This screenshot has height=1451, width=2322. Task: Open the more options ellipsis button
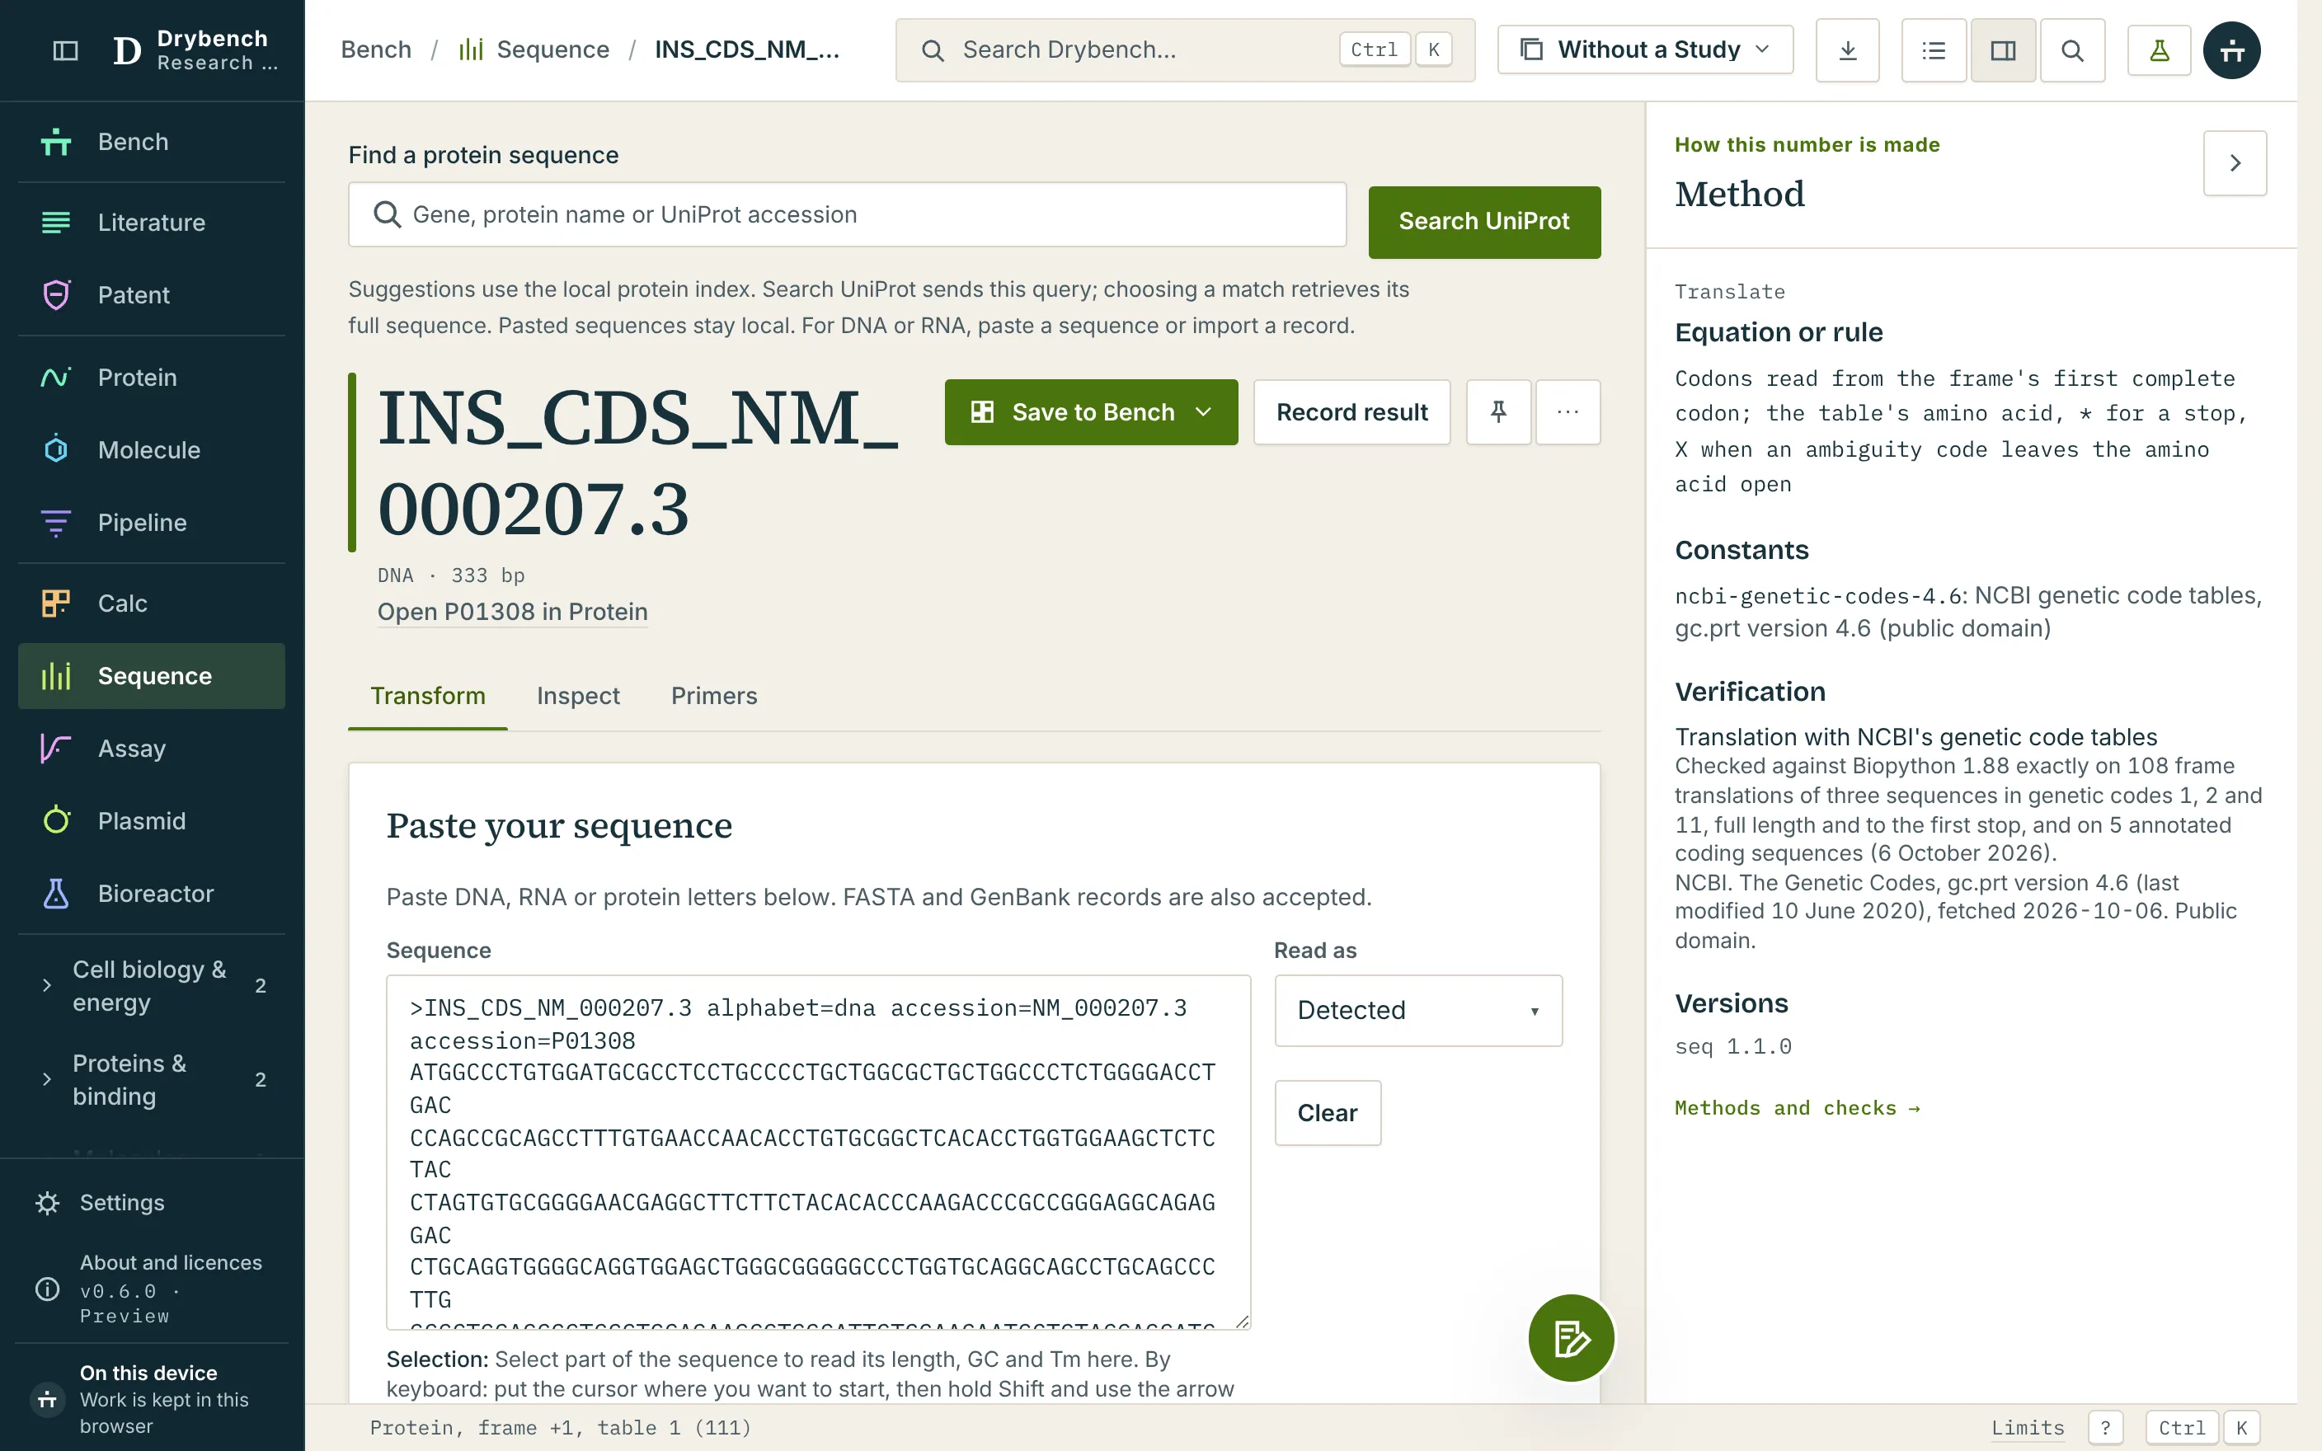pos(1568,411)
